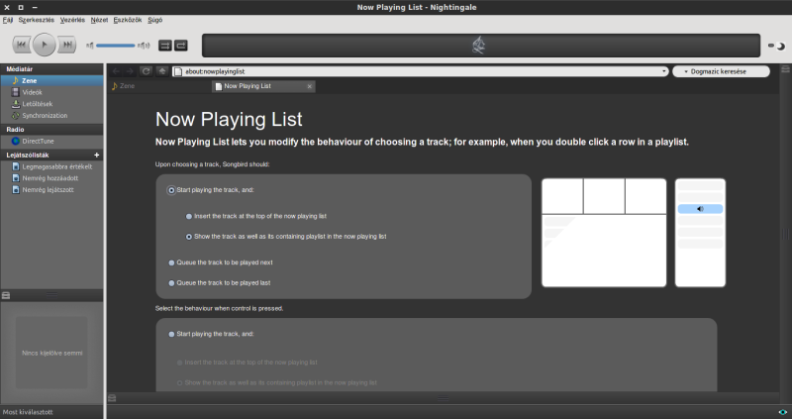Click the Nightingale bird logo in the display
The image size is (792, 419).
(479, 46)
